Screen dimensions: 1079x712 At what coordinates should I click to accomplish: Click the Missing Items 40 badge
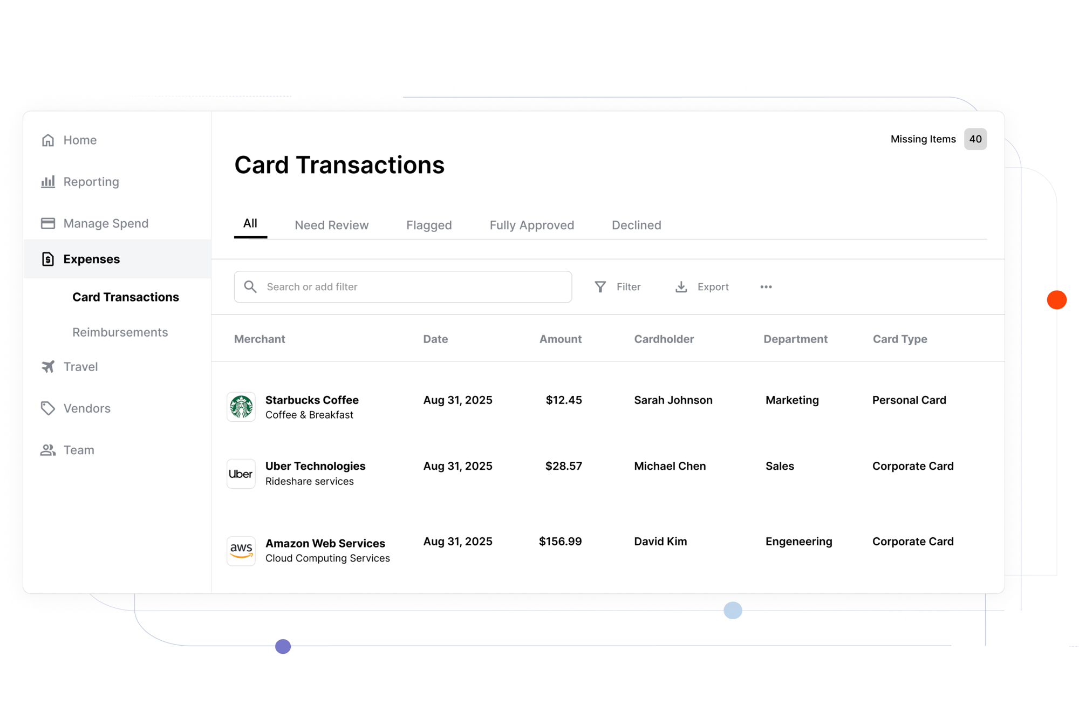(975, 139)
